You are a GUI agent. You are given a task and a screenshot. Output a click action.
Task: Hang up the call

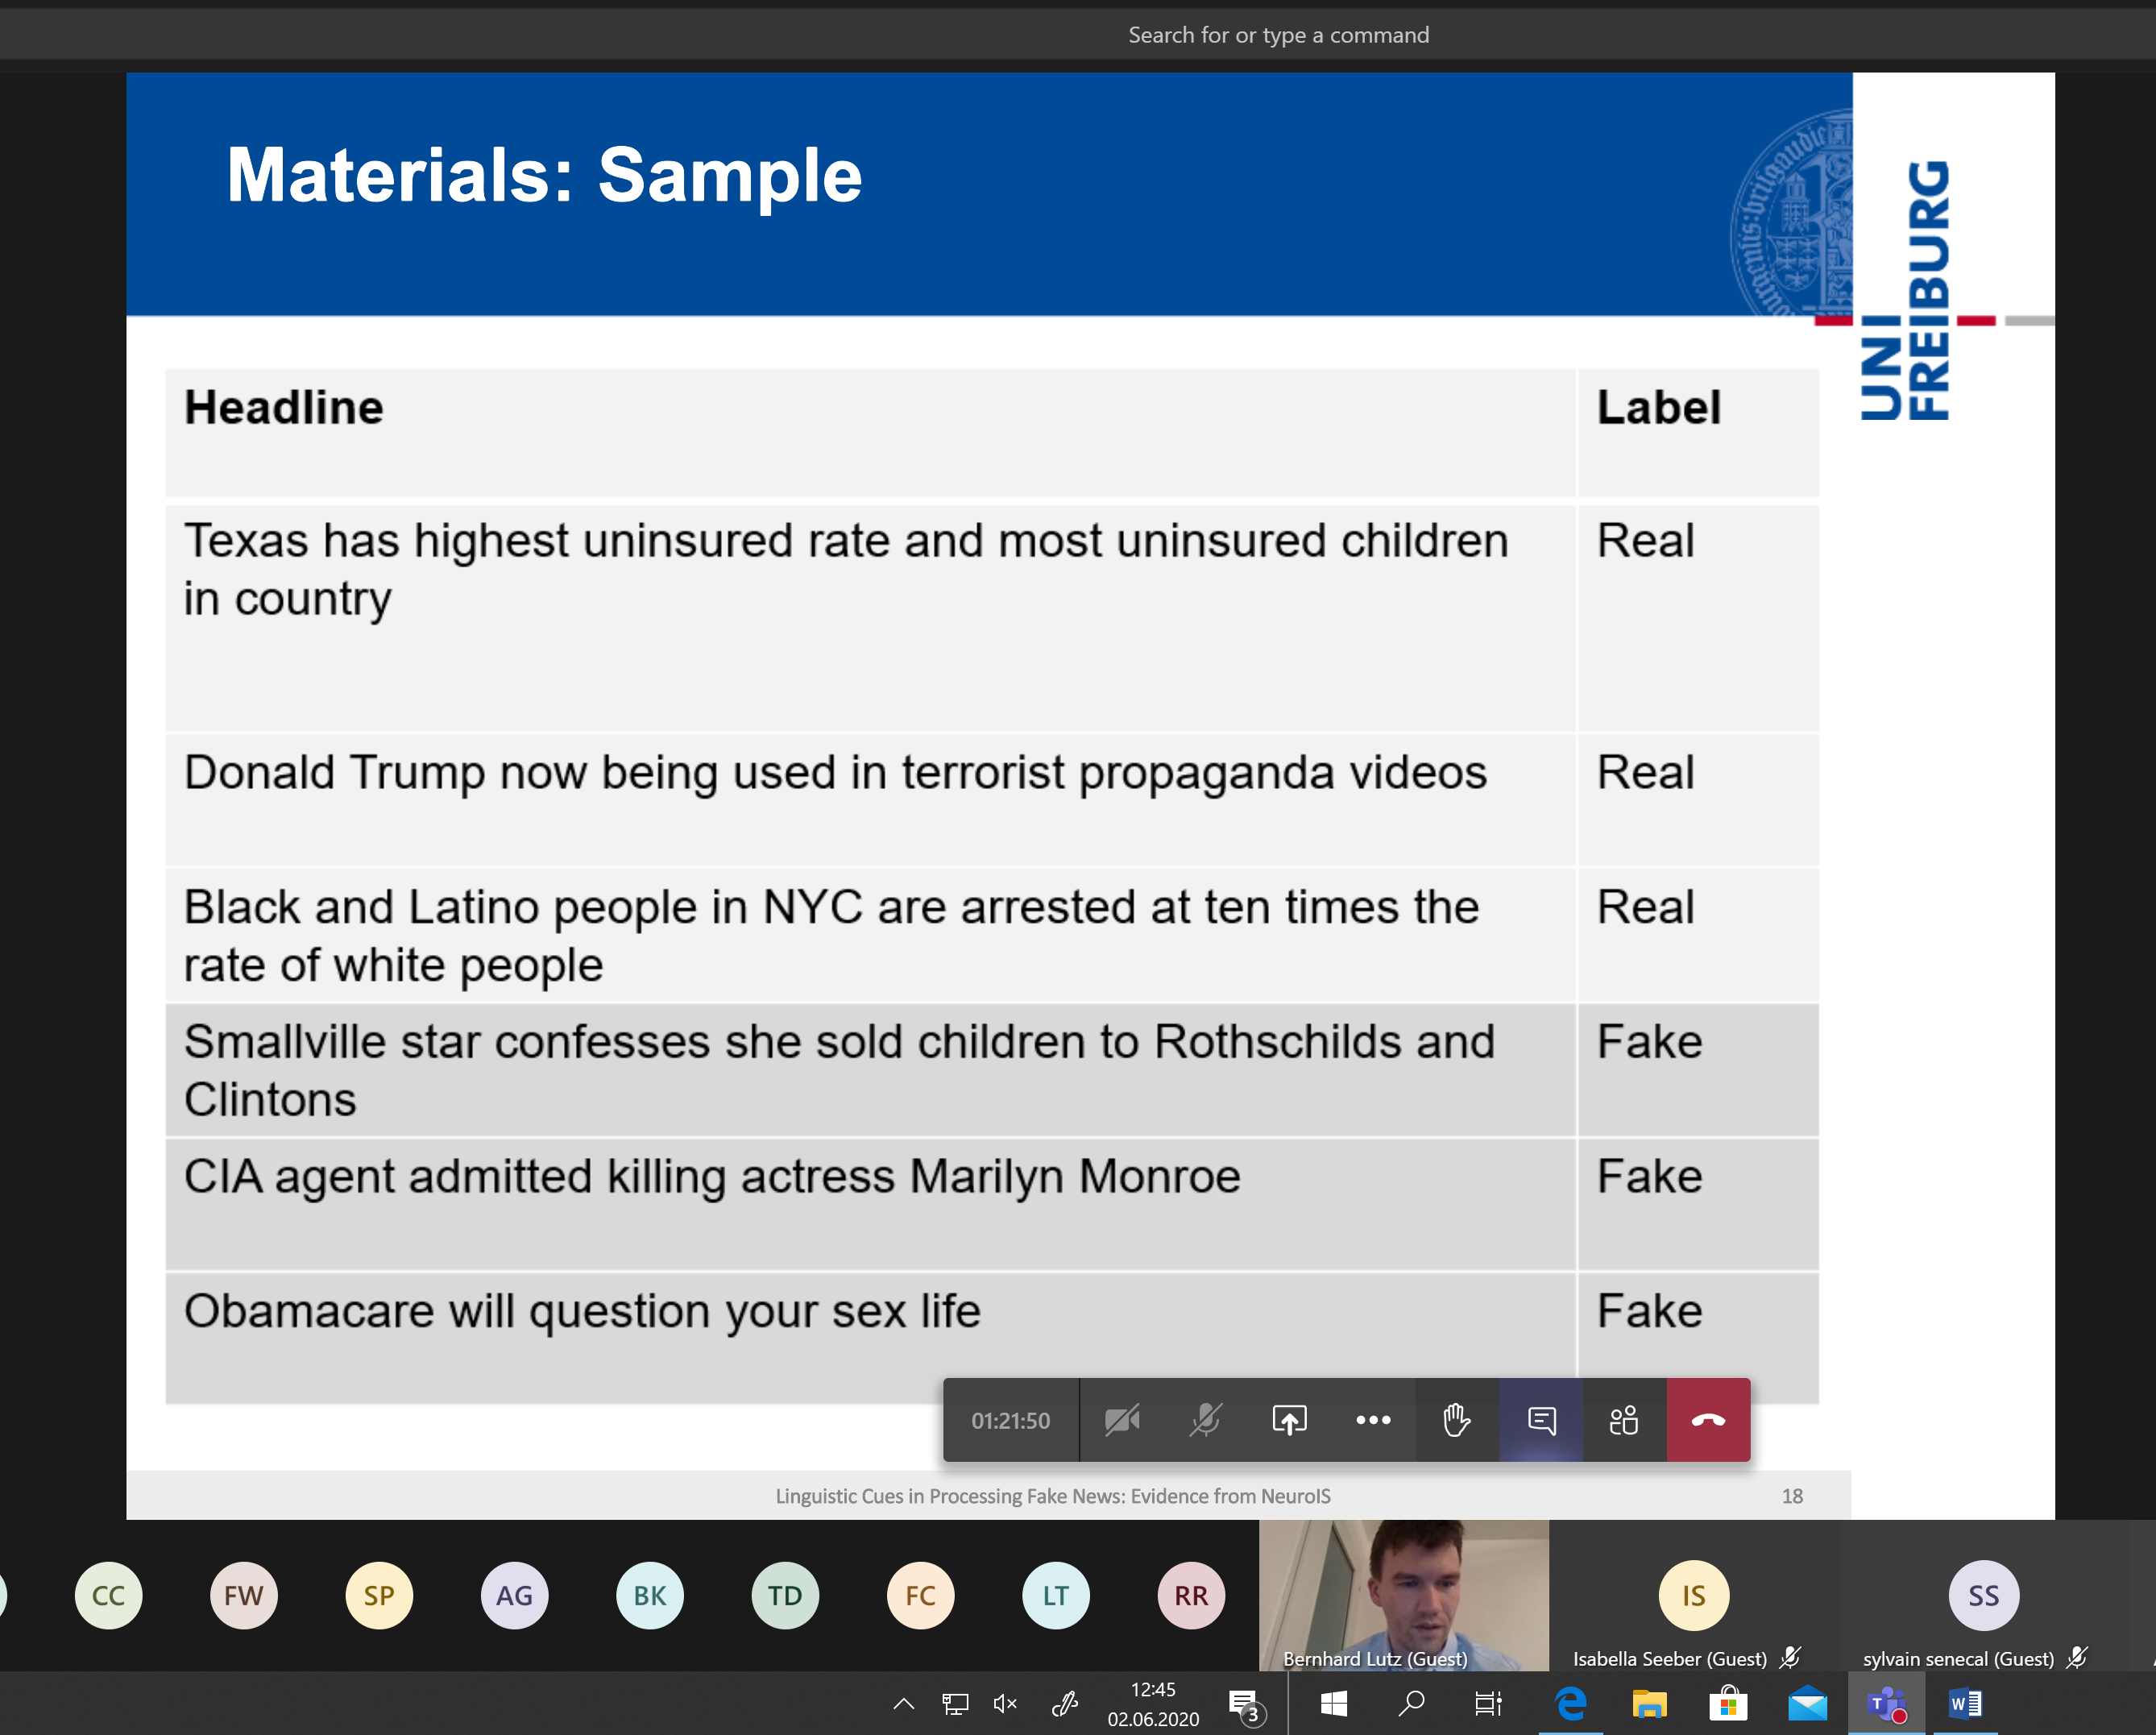point(1708,1420)
